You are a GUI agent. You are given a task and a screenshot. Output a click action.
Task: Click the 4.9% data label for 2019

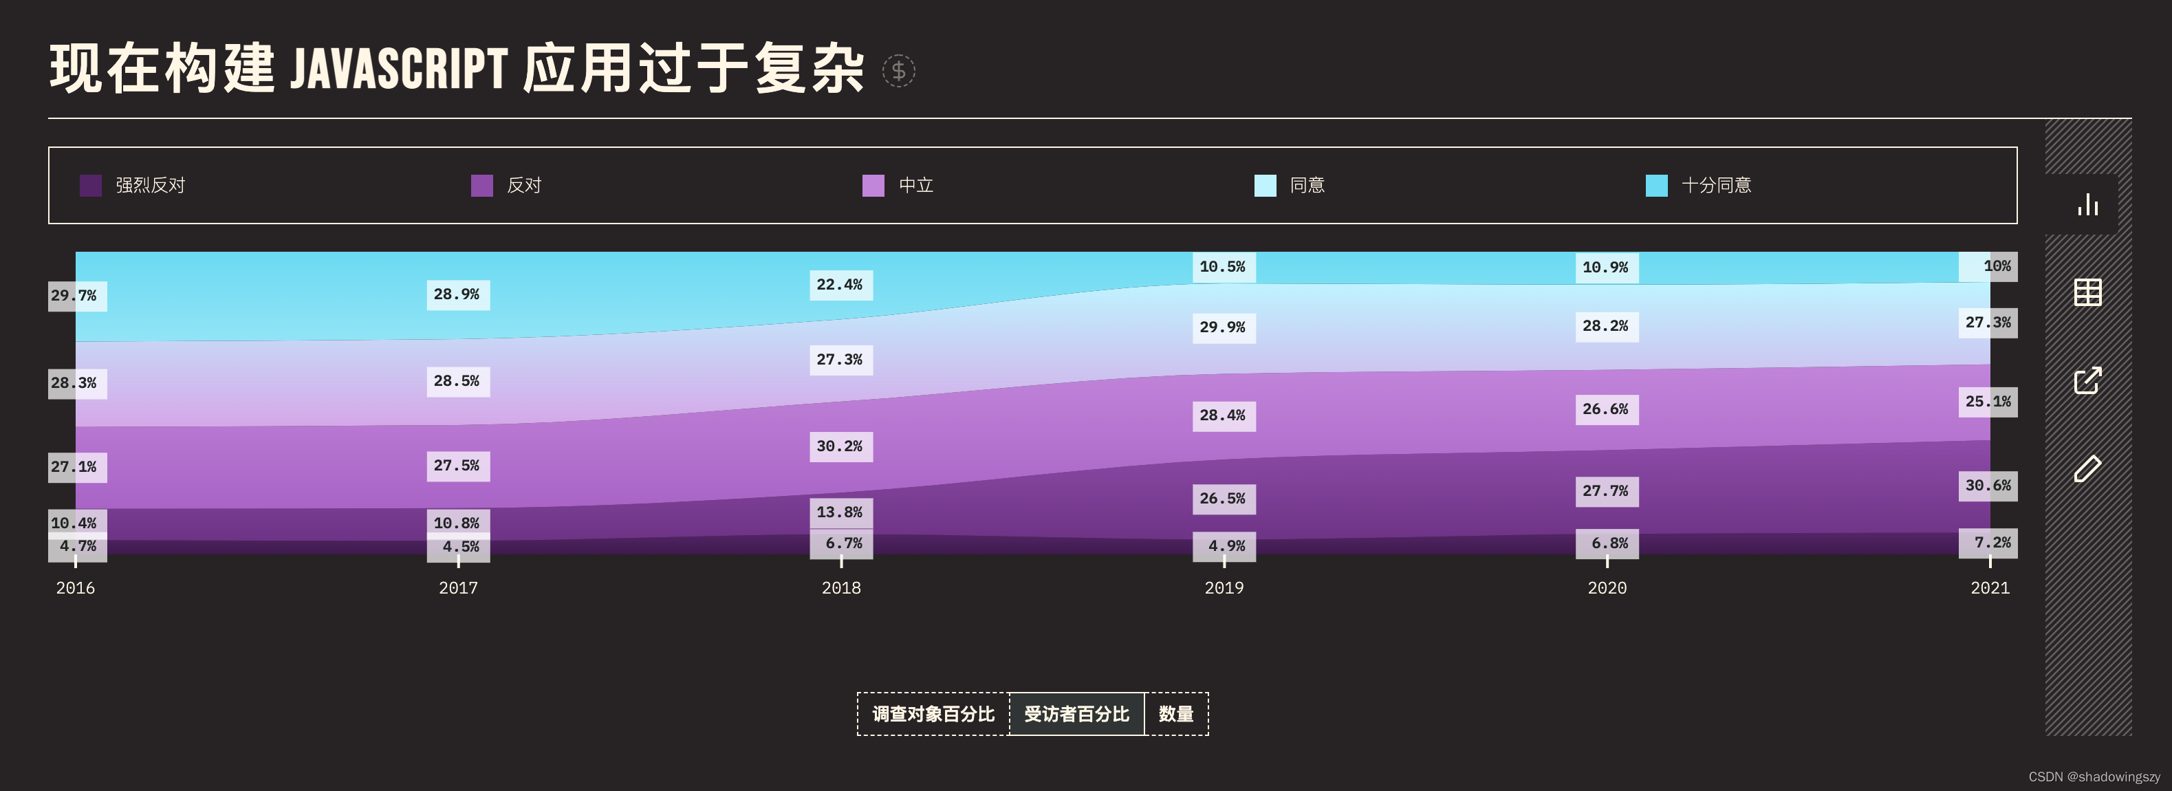click(1224, 546)
